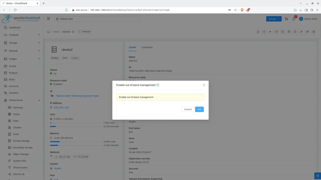Toggle the eye-slash icon in host toolbar
The image size is (321, 180).
click(307, 32)
